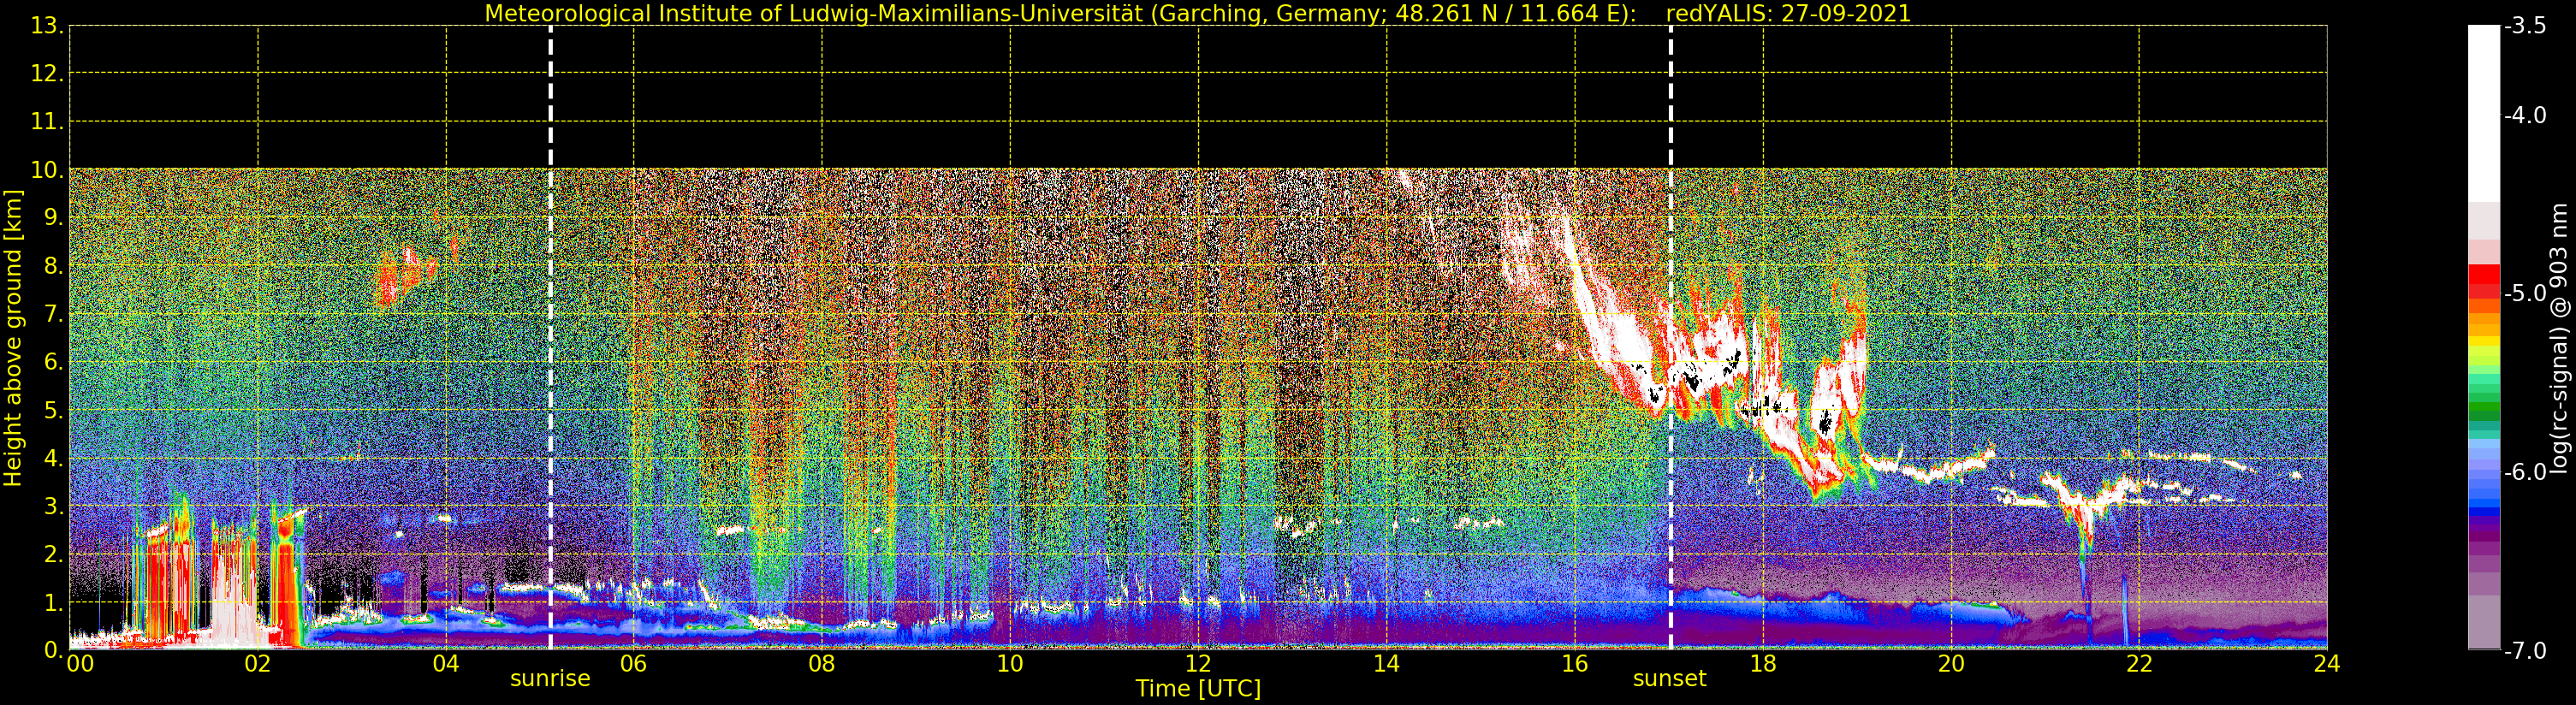Click the white top of the colorbar

tap(2484, 113)
